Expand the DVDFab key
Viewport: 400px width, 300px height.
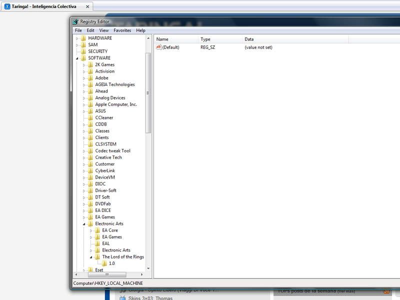click(84, 204)
